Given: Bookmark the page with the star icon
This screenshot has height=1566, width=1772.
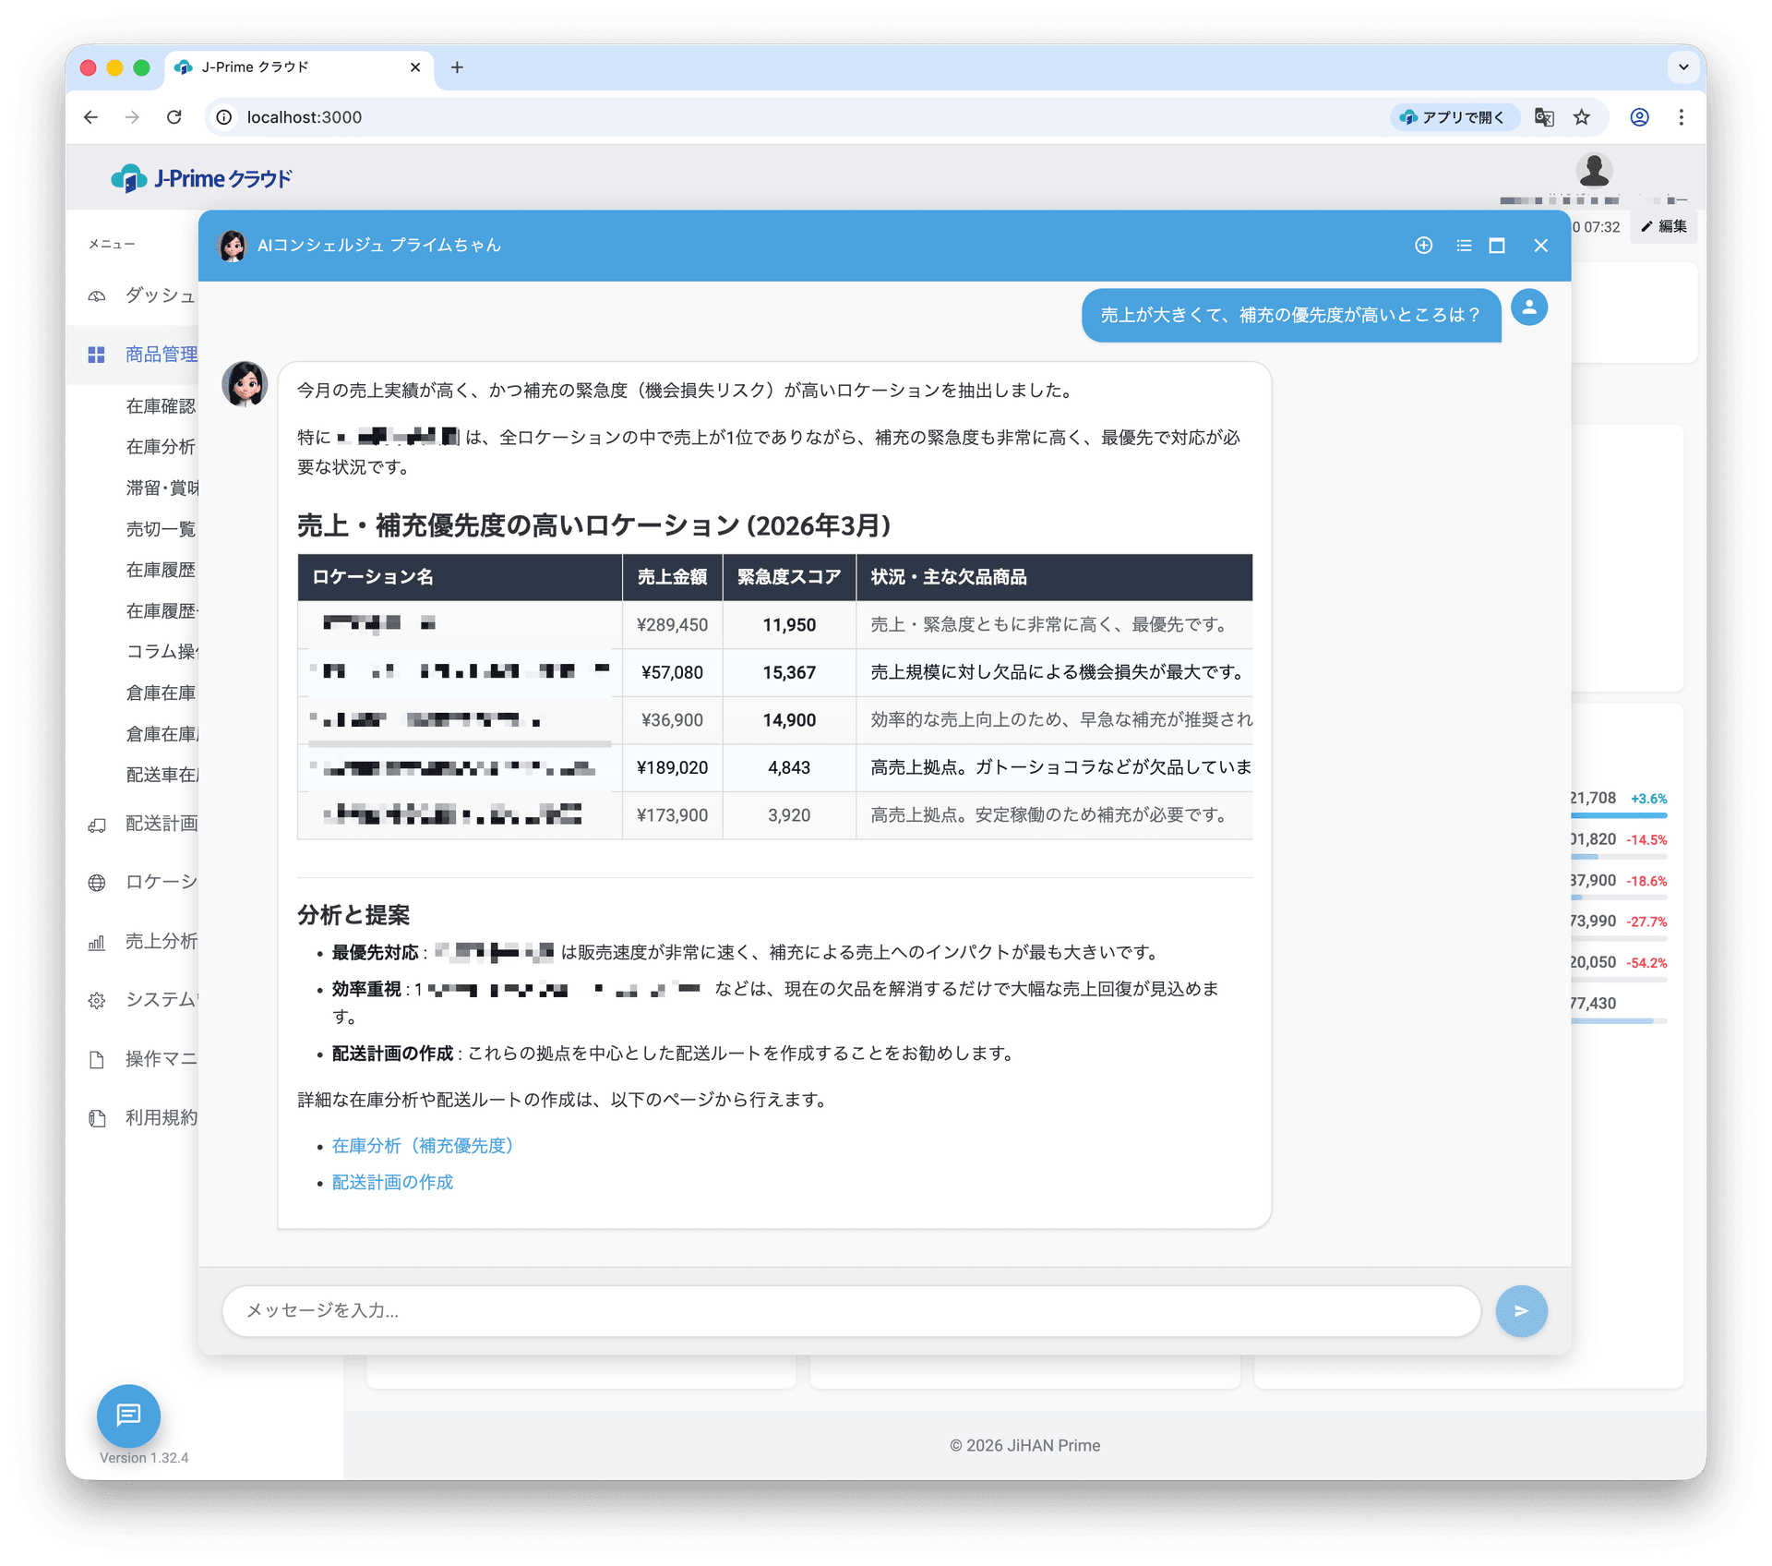Looking at the screenshot, I should (x=1582, y=117).
